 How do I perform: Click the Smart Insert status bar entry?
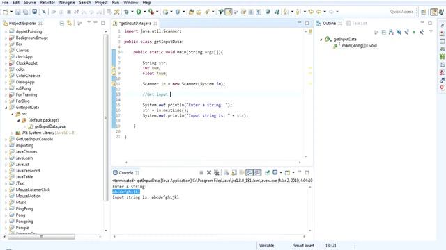point(304,245)
